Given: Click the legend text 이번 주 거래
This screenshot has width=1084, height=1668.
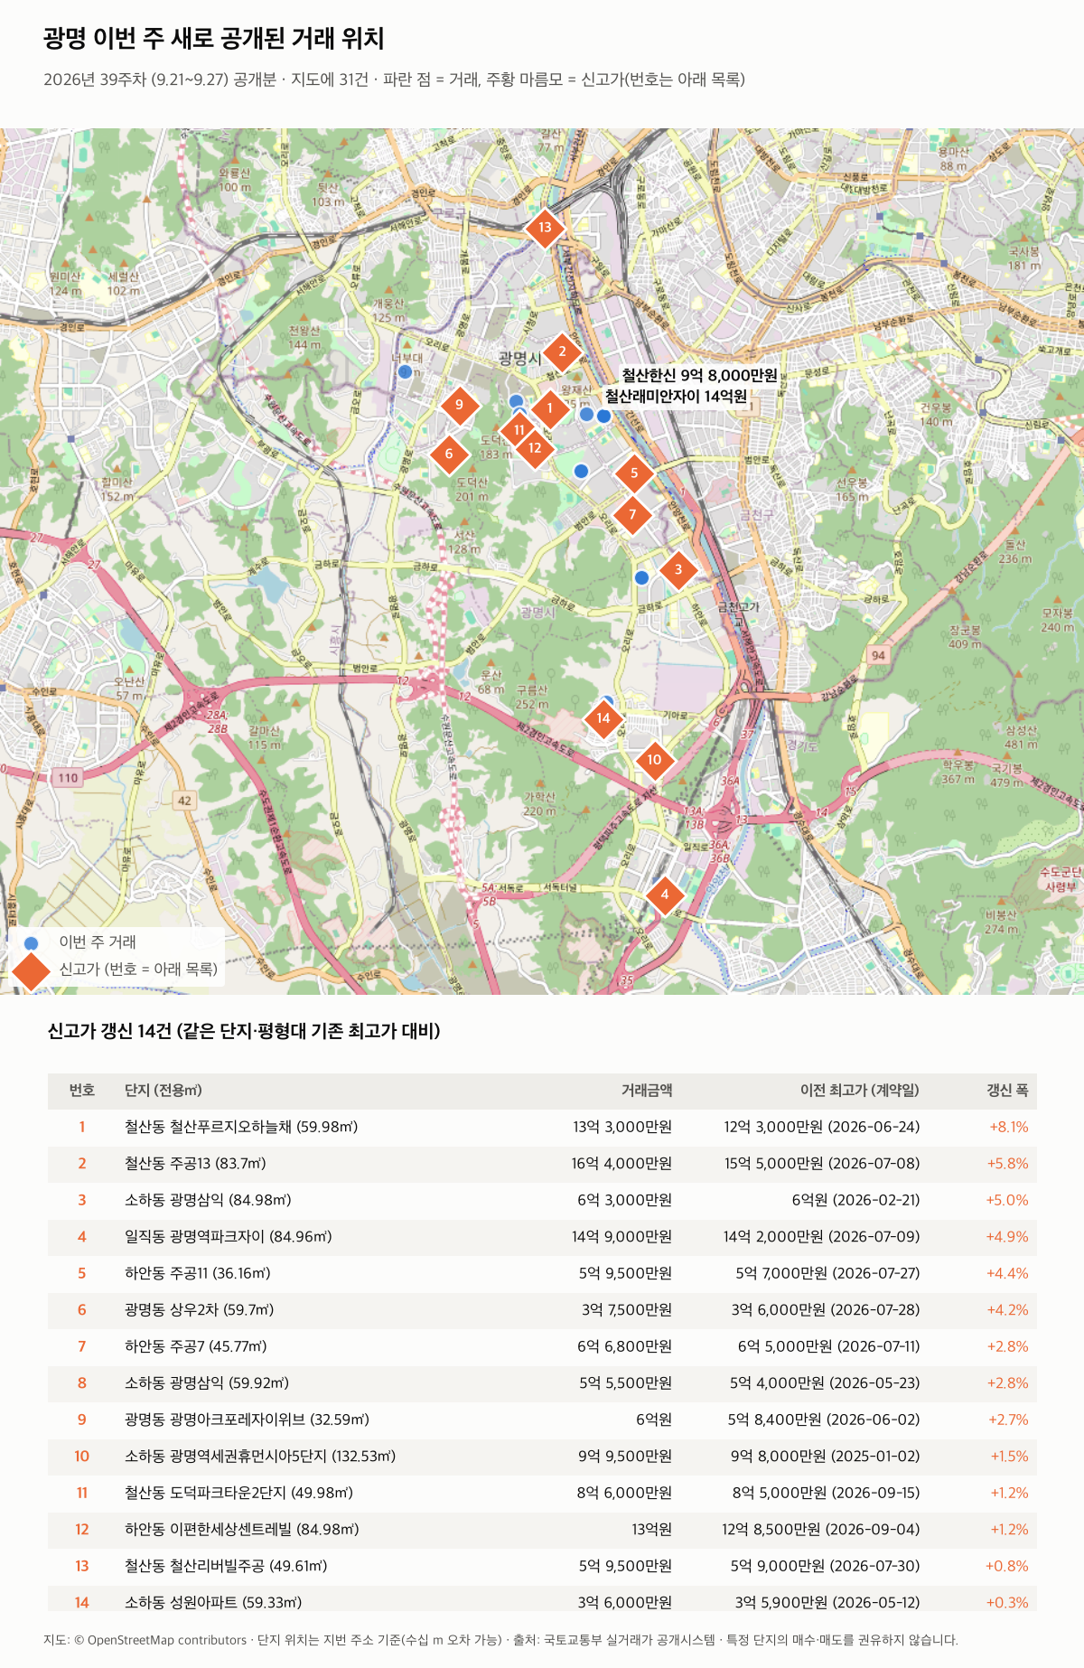Looking at the screenshot, I should click(x=98, y=942).
